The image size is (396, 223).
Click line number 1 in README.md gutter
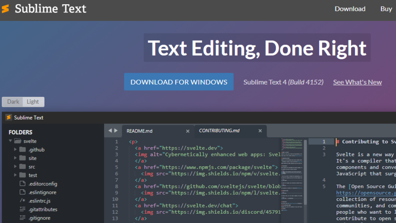116,142
